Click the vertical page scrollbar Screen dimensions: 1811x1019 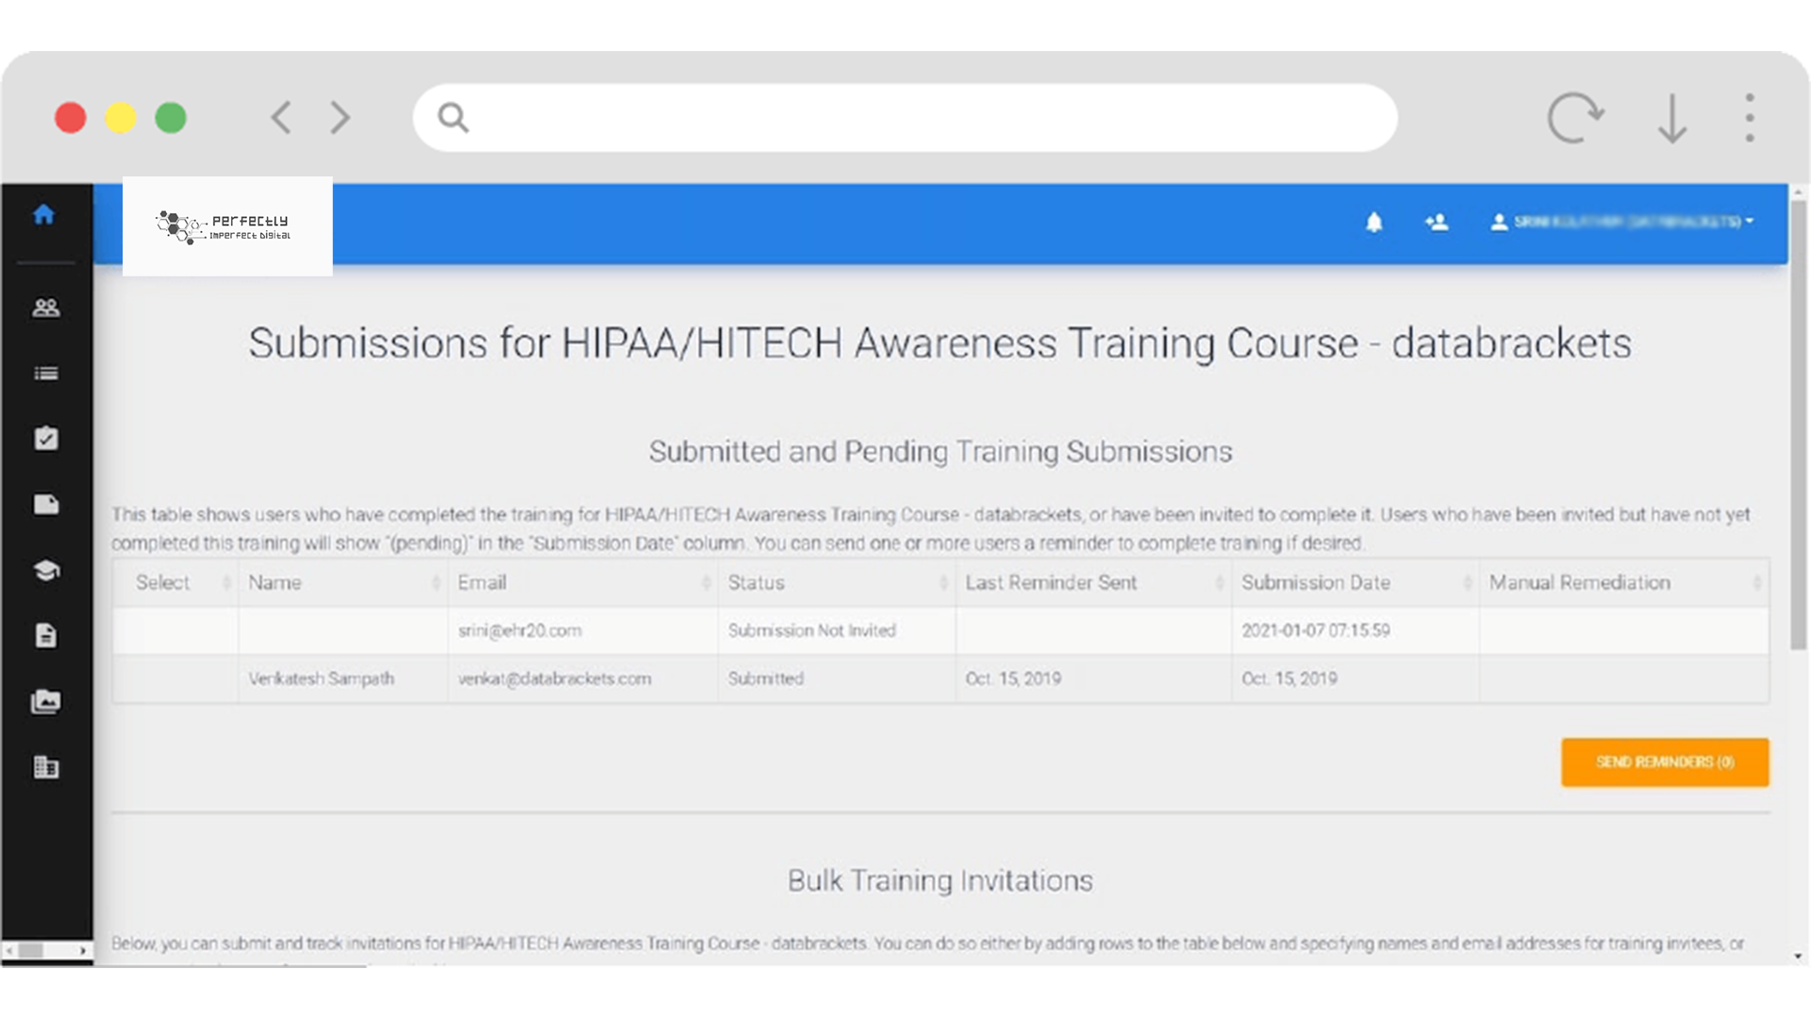point(1798,425)
